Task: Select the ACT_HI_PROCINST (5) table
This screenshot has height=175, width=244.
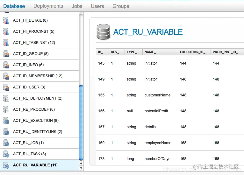Action: tap(39, 31)
